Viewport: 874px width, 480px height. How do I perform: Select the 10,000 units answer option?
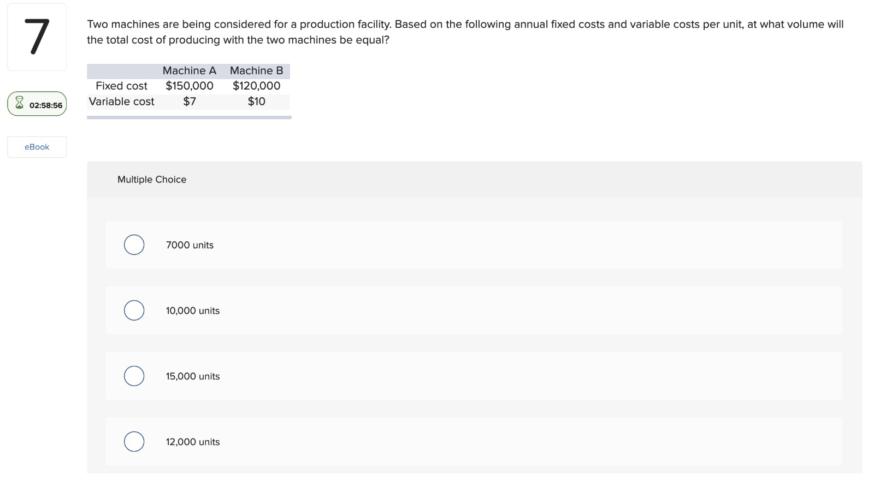pyautogui.click(x=133, y=310)
